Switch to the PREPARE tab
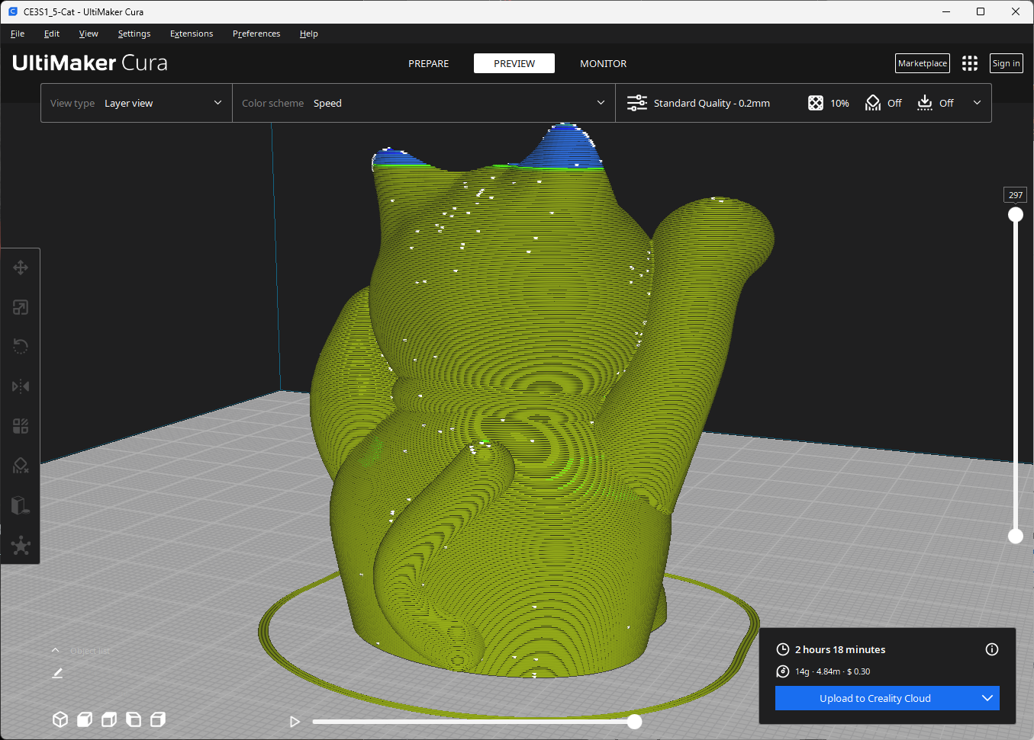The width and height of the screenshot is (1034, 740). pyautogui.click(x=428, y=63)
